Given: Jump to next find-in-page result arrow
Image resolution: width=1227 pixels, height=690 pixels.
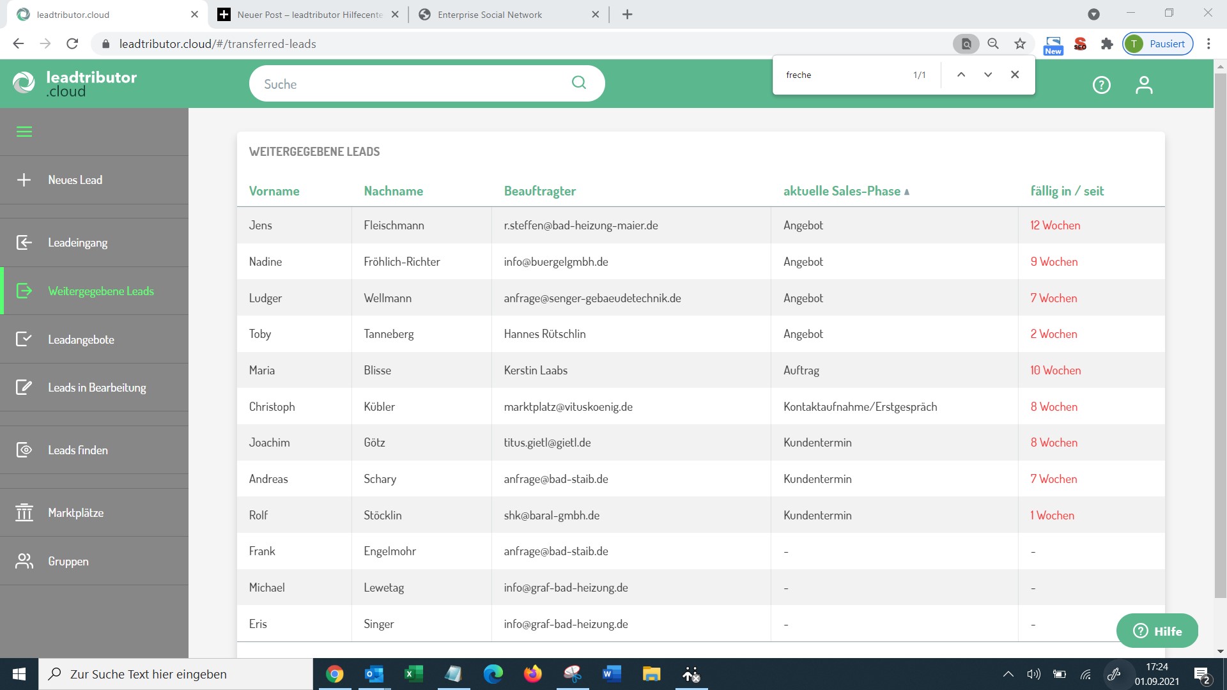Looking at the screenshot, I should click(x=987, y=75).
